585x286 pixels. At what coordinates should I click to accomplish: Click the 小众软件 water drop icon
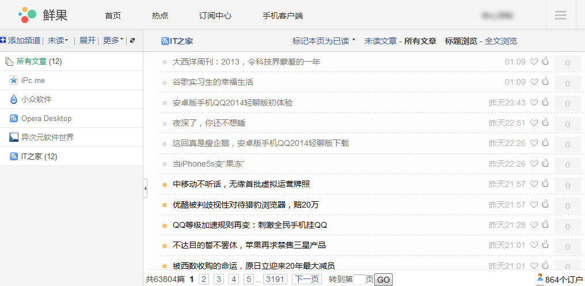pyautogui.click(x=14, y=99)
